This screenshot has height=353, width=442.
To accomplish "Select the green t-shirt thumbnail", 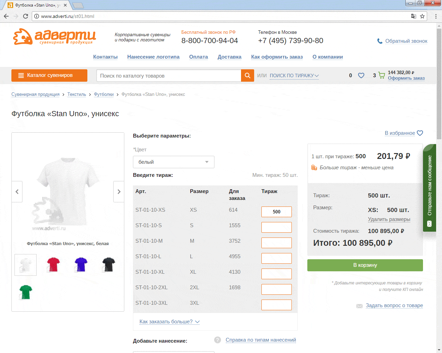I will point(26,292).
